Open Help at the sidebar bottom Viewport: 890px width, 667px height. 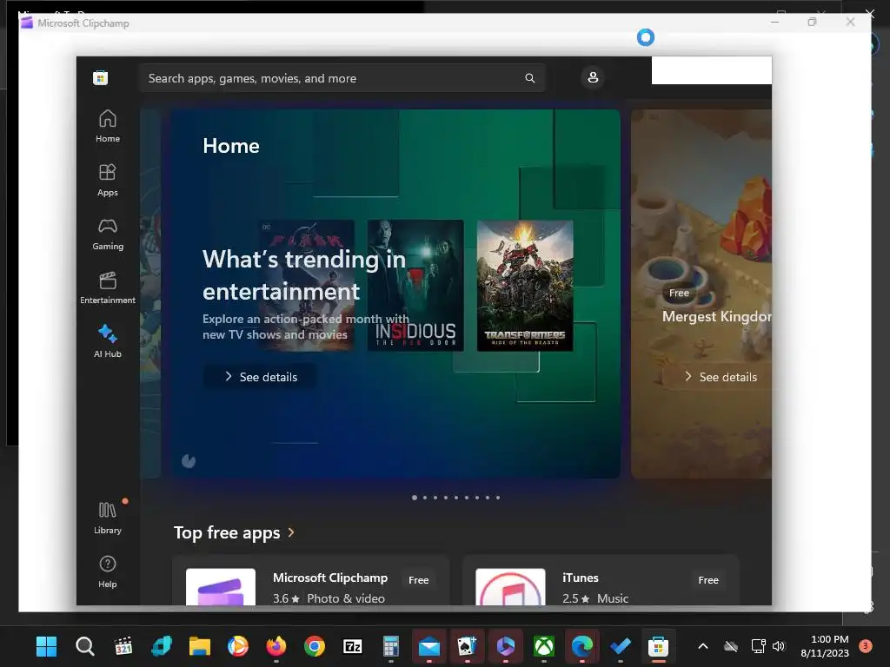[107, 571]
